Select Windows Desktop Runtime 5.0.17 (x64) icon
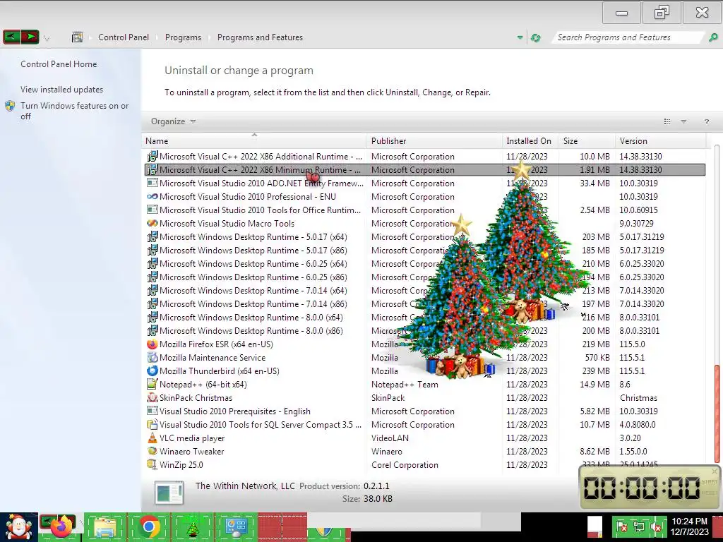723x542 pixels. tap(153, 236)
